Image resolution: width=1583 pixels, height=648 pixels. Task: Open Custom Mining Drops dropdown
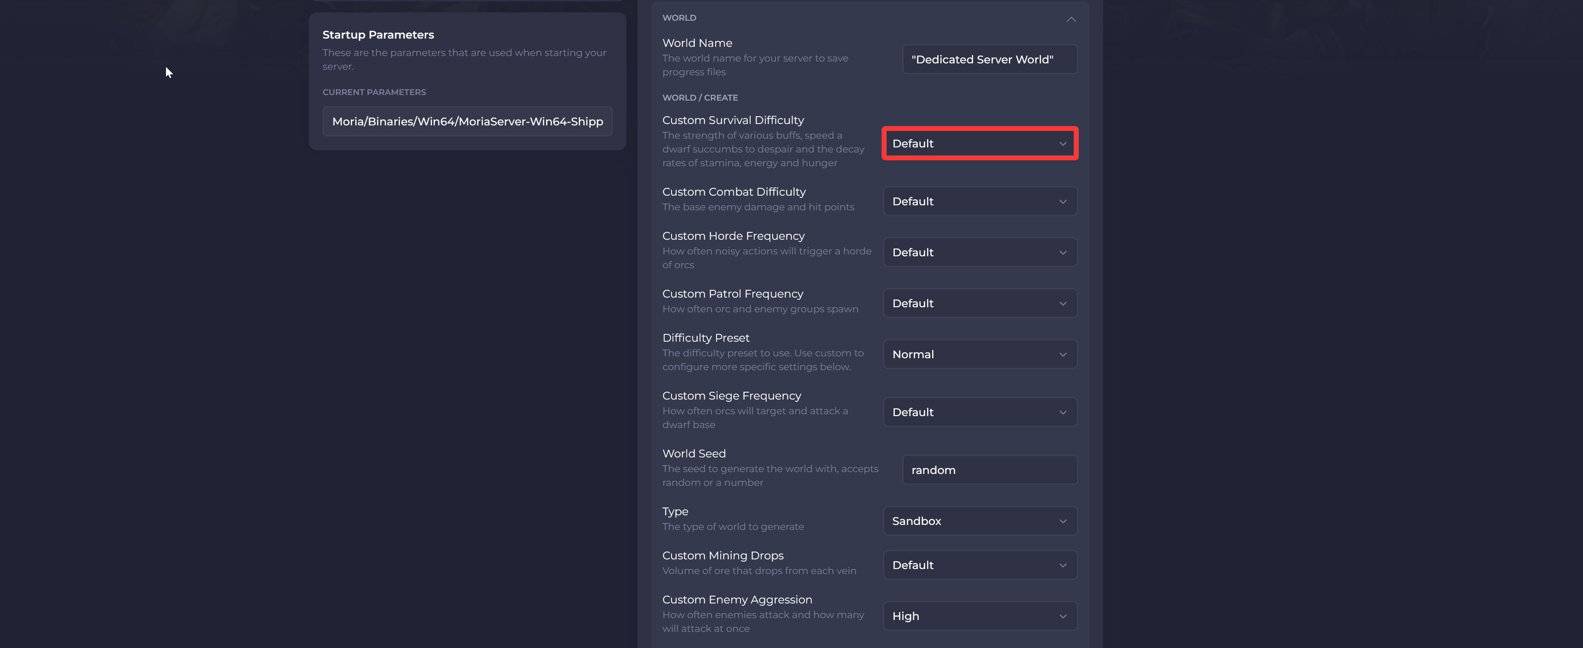979,565
